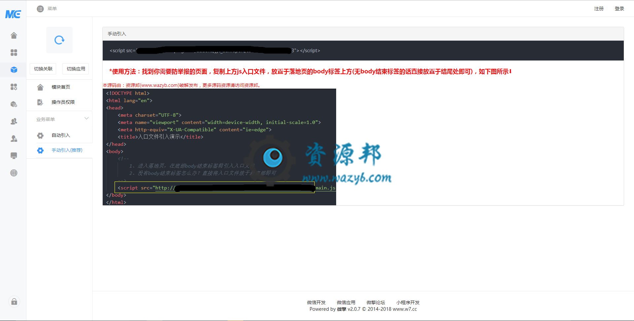Select the blue cube module icon
Screen dimensions: 634x321
tap(14, 70)
